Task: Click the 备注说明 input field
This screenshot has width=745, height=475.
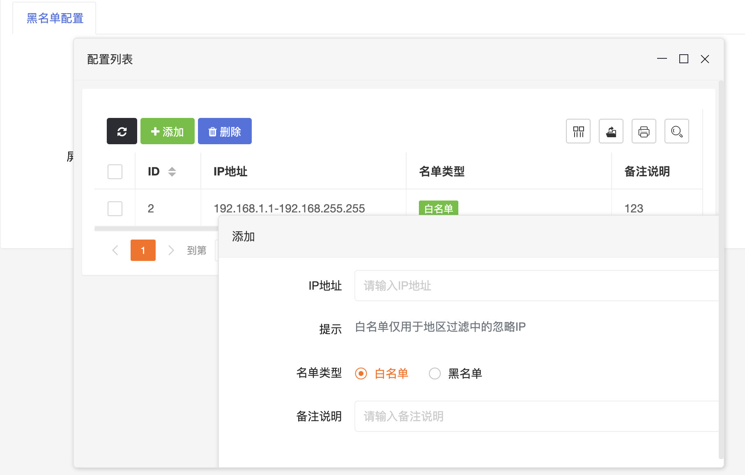Action: click(534, 416)
